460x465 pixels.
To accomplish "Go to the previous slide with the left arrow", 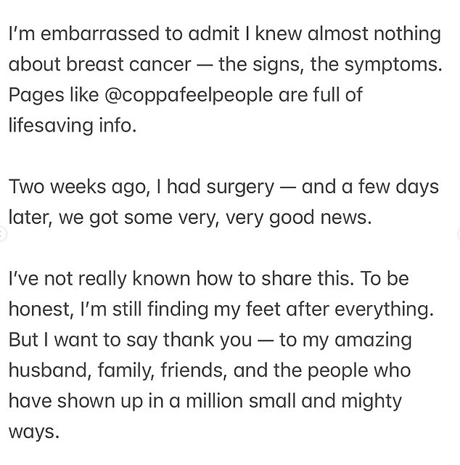I will pos(1,234).
